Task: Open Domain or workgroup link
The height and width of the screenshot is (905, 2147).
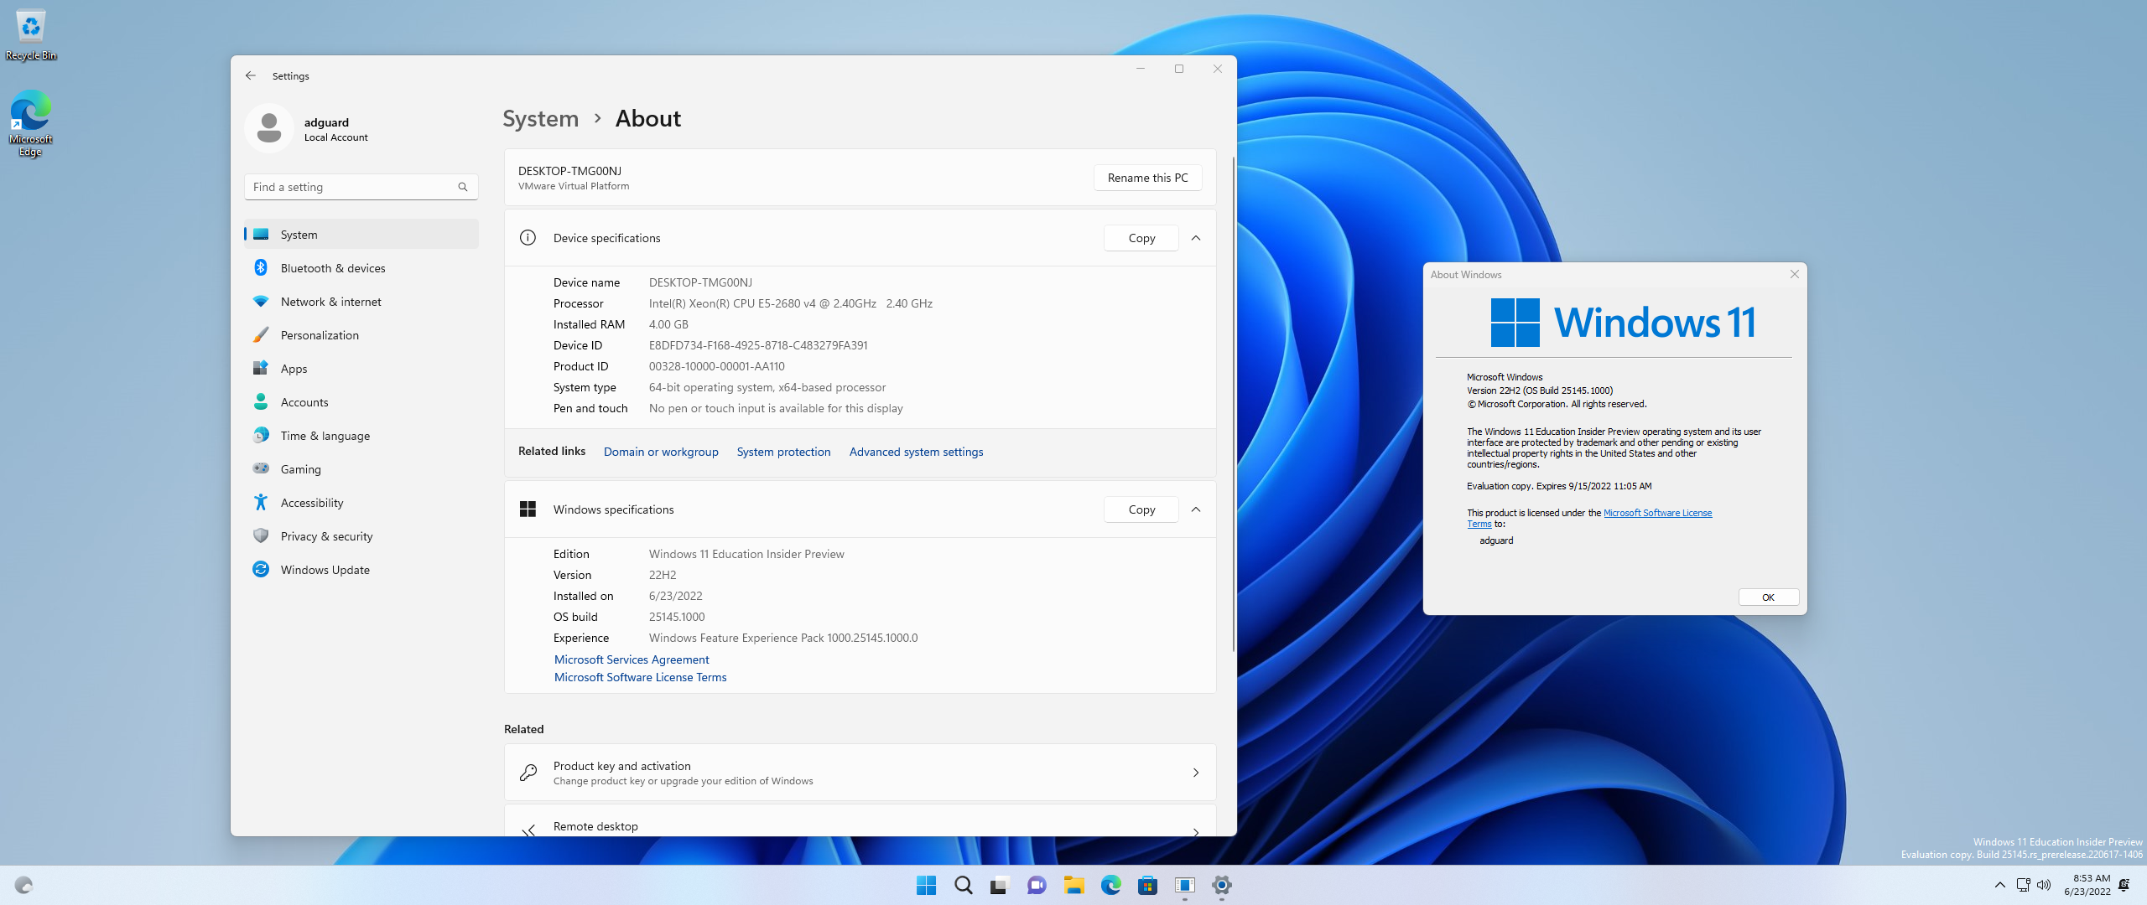Action: [x=661, y=452]
